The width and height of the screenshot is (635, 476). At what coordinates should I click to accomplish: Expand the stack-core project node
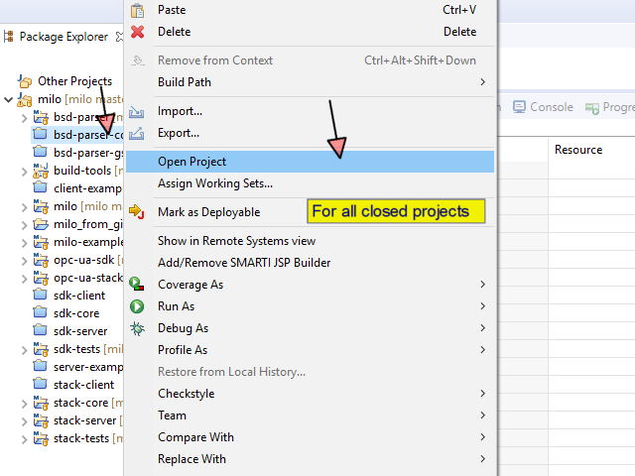pos(24,404)
